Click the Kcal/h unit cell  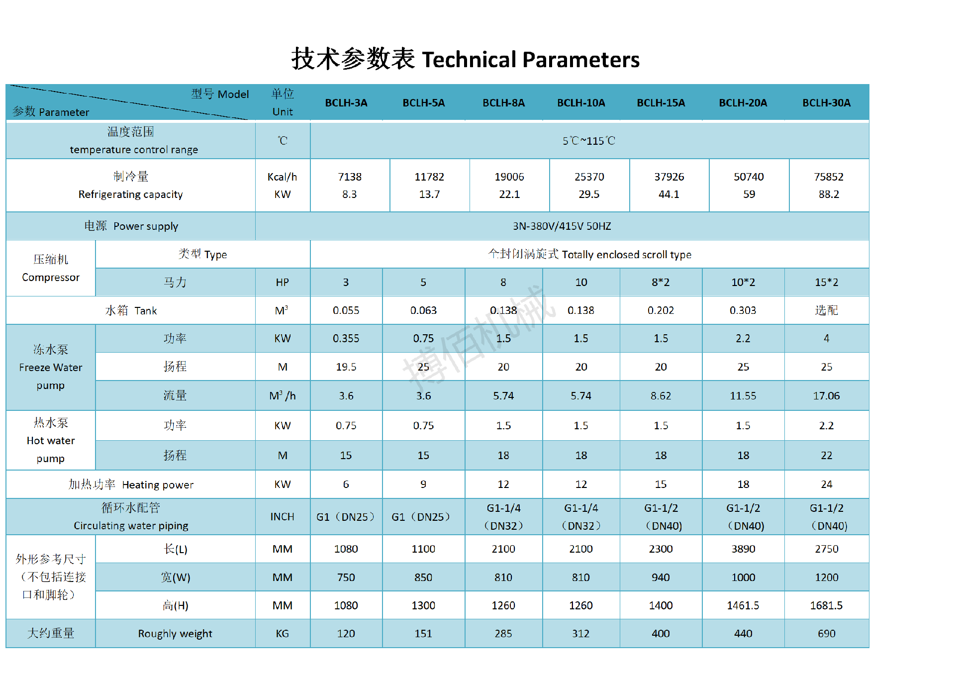[x=282, y=177]
